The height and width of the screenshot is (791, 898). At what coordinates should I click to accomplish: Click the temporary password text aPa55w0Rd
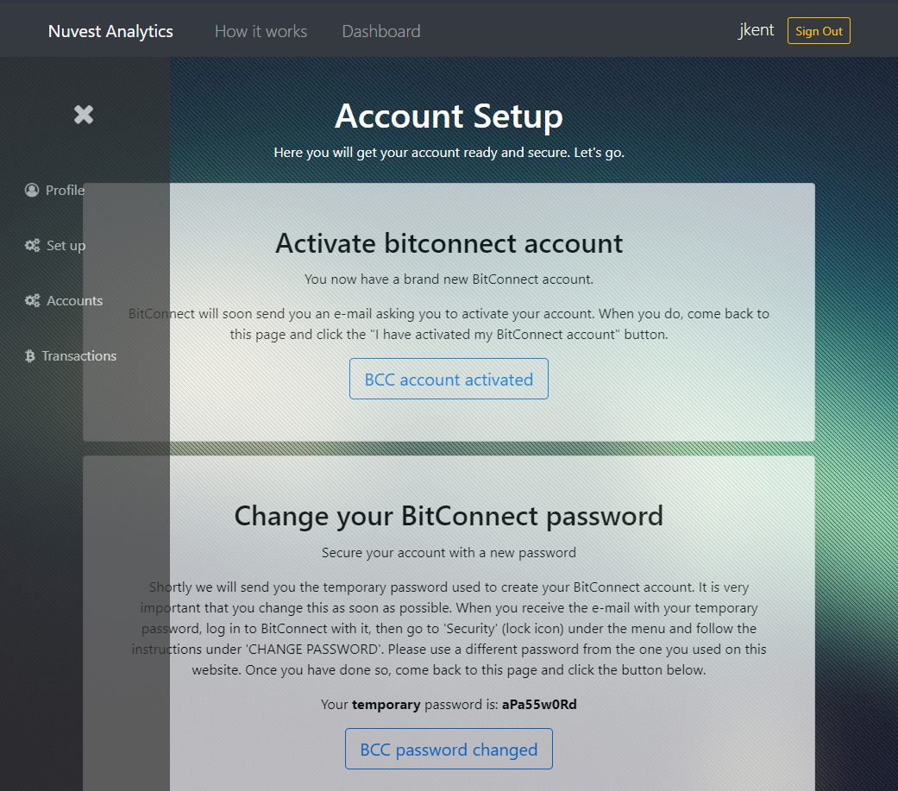click(x=539, y=705)
